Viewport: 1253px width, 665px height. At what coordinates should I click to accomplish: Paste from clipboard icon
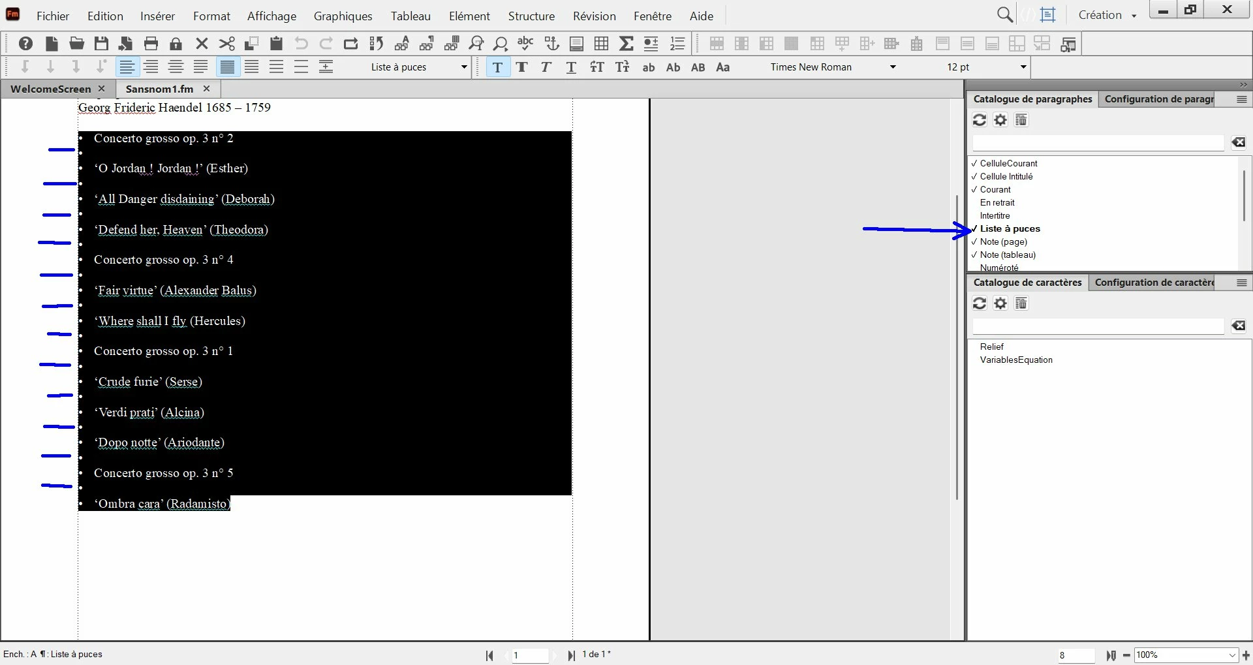pos(276,44)
